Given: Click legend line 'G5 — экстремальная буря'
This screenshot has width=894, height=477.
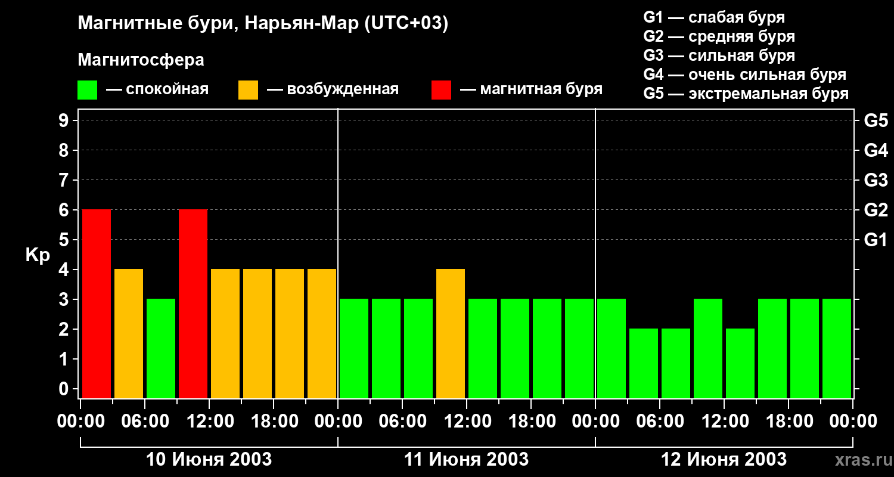Looking at the screenshot, I should tap(746, 94).
